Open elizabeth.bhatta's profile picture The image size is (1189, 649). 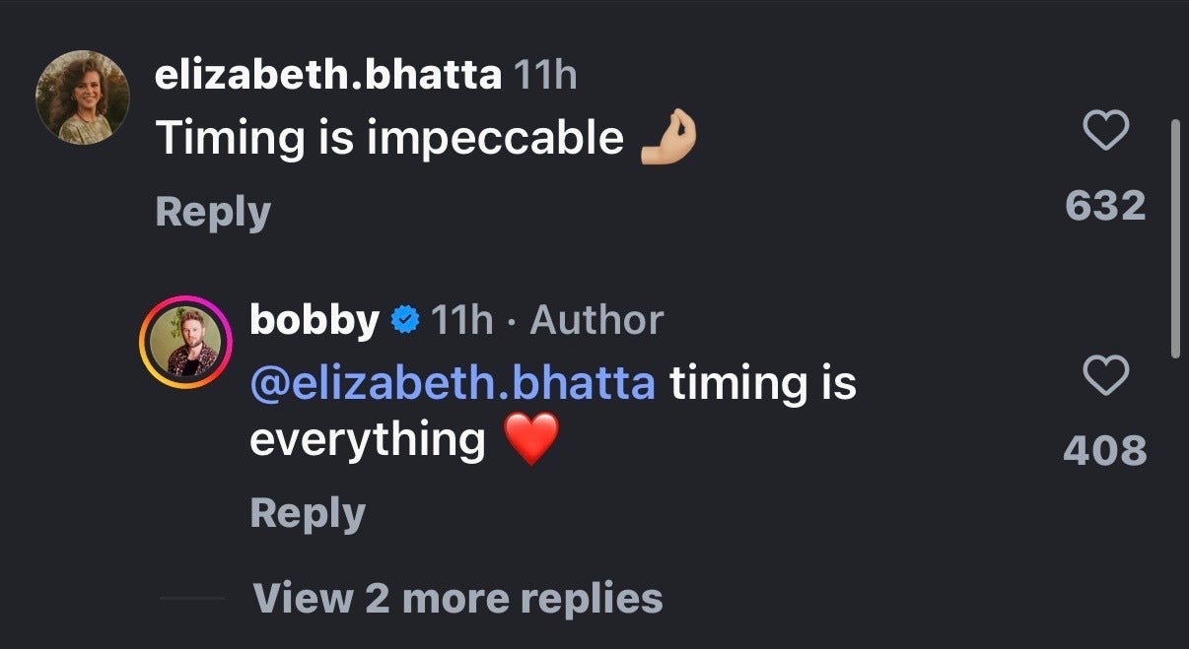click(83, 98)
